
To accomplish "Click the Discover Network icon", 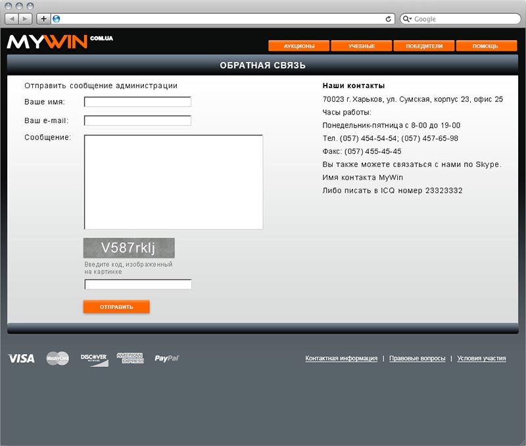I will pyautogui.click(x=94, y=359).
